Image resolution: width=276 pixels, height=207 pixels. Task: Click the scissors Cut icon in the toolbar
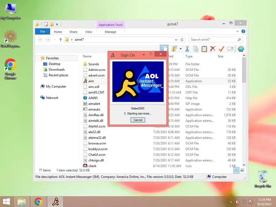tap(187, 49)
